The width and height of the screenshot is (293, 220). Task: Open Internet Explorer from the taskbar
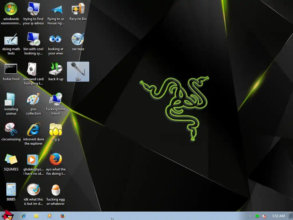(23, 216)
